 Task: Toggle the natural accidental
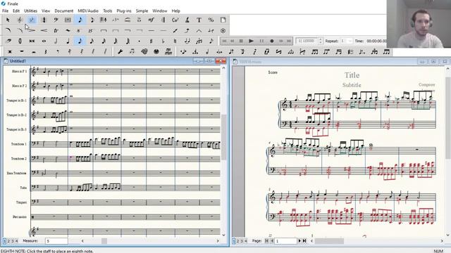coord(175,41)
